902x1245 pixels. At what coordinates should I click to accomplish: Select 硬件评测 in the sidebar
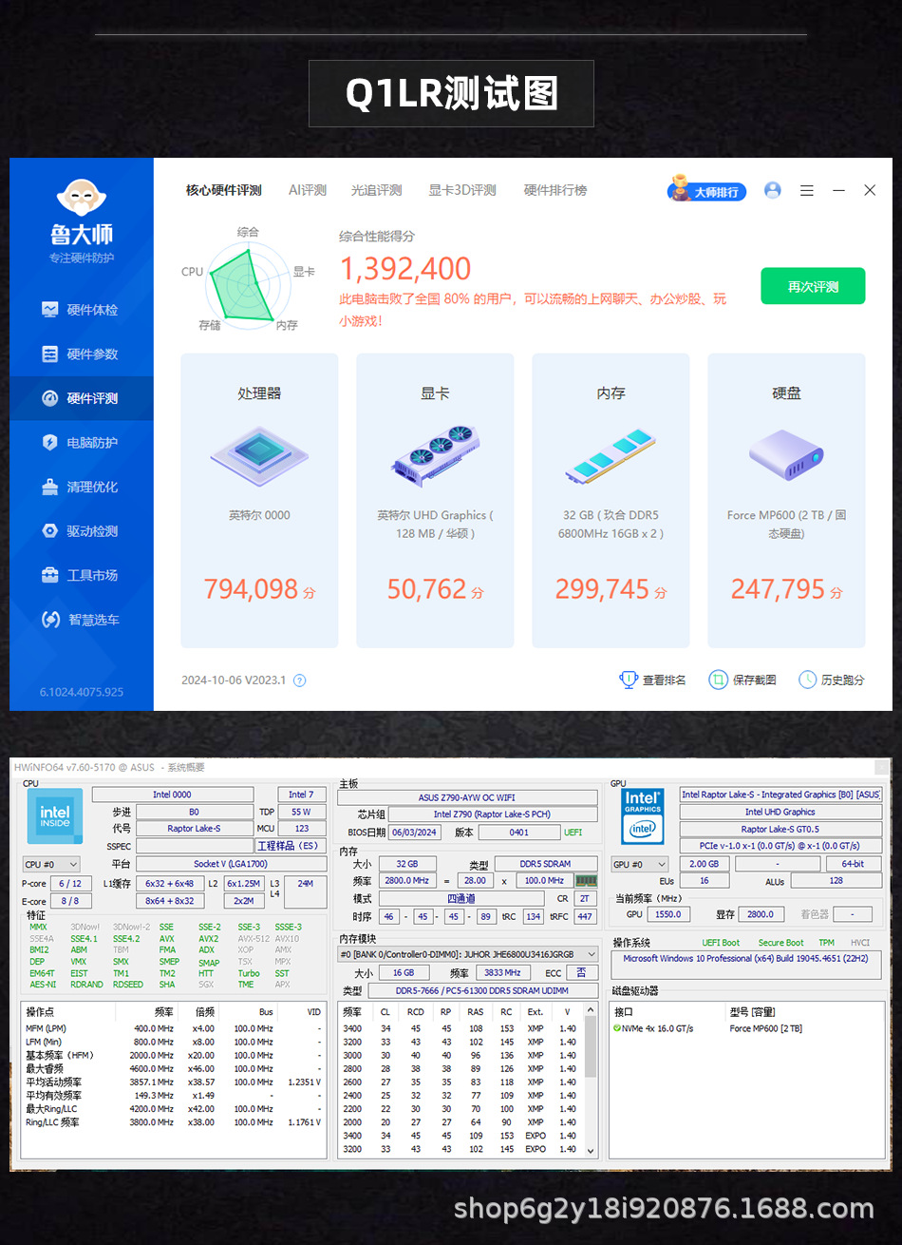point(81,398)
